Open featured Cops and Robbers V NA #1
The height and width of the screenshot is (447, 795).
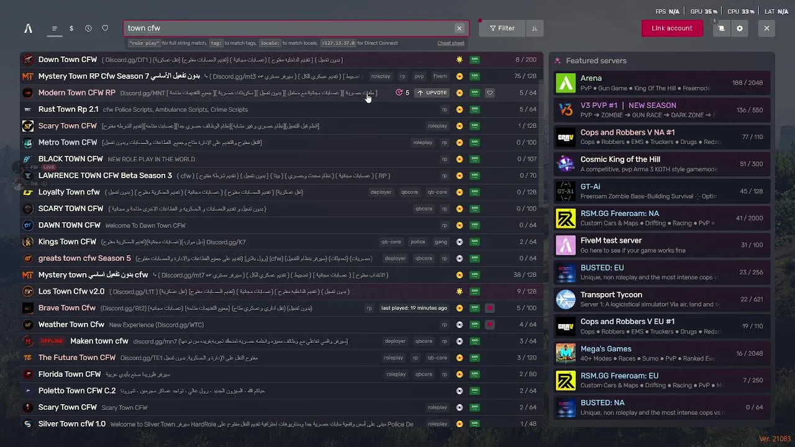click(662, 137)
